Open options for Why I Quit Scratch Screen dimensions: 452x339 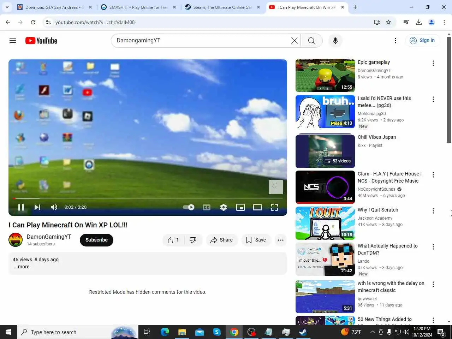point(433,211)
